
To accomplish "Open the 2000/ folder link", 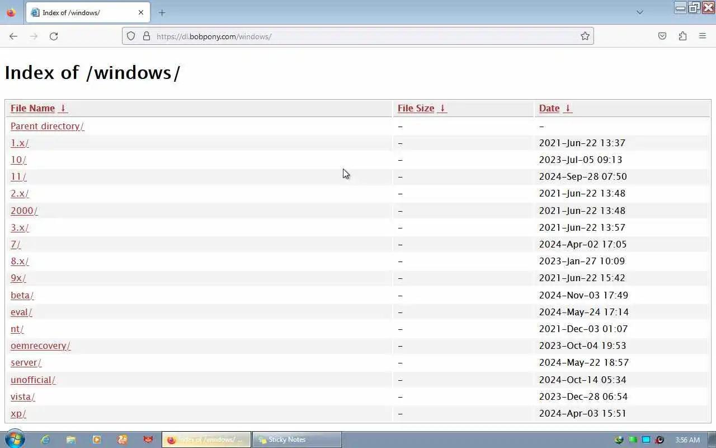I will coord(24,211).
